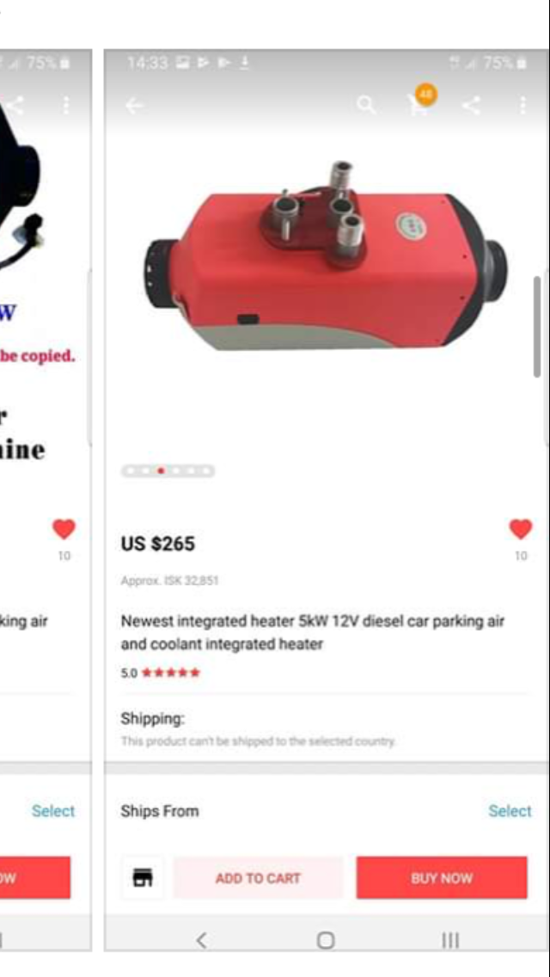Screen dimensions: 550x977
Task: Open the five-star rating reviews
Action: click(x=161, y=673)
